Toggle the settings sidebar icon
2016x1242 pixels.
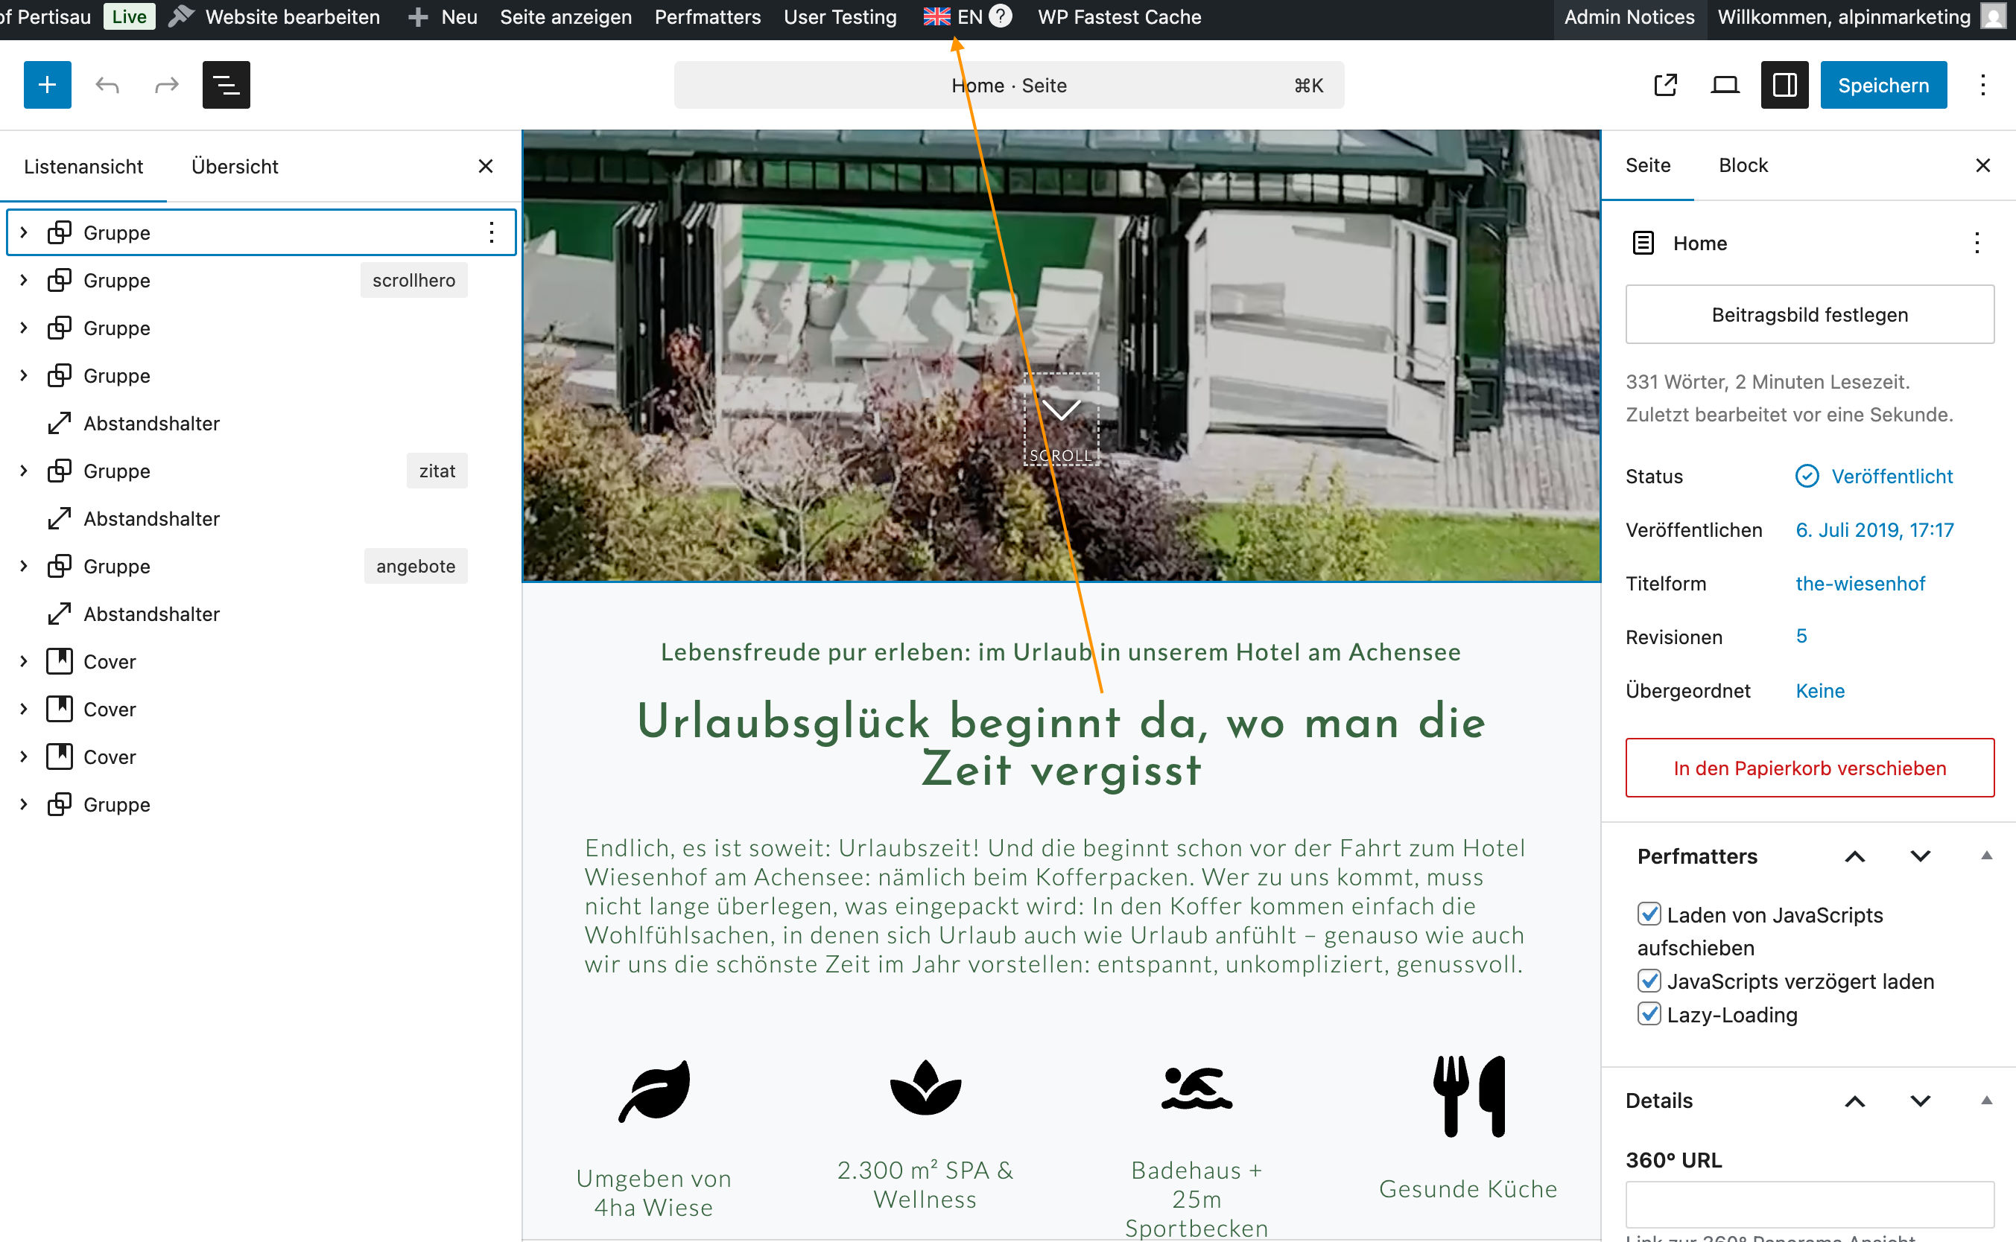click(x=1784, y=85)
